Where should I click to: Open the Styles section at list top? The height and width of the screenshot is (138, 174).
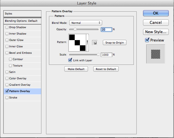(x=22, y=14)
